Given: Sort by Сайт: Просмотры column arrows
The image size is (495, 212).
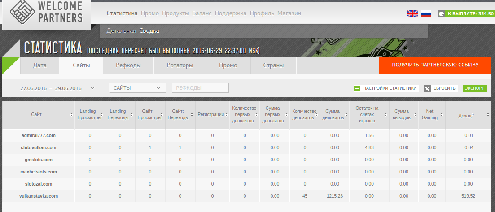Looking at the screenshot, I should pos(162,115).
